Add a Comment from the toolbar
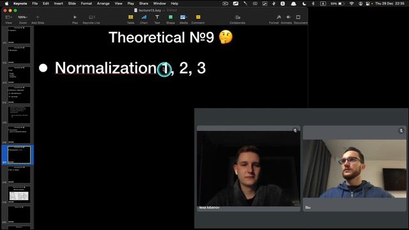 [x=198, y=17]
